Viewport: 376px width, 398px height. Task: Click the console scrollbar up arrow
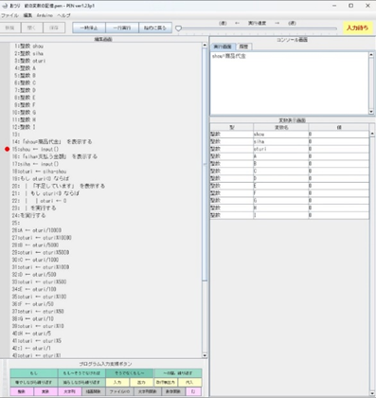371,55
